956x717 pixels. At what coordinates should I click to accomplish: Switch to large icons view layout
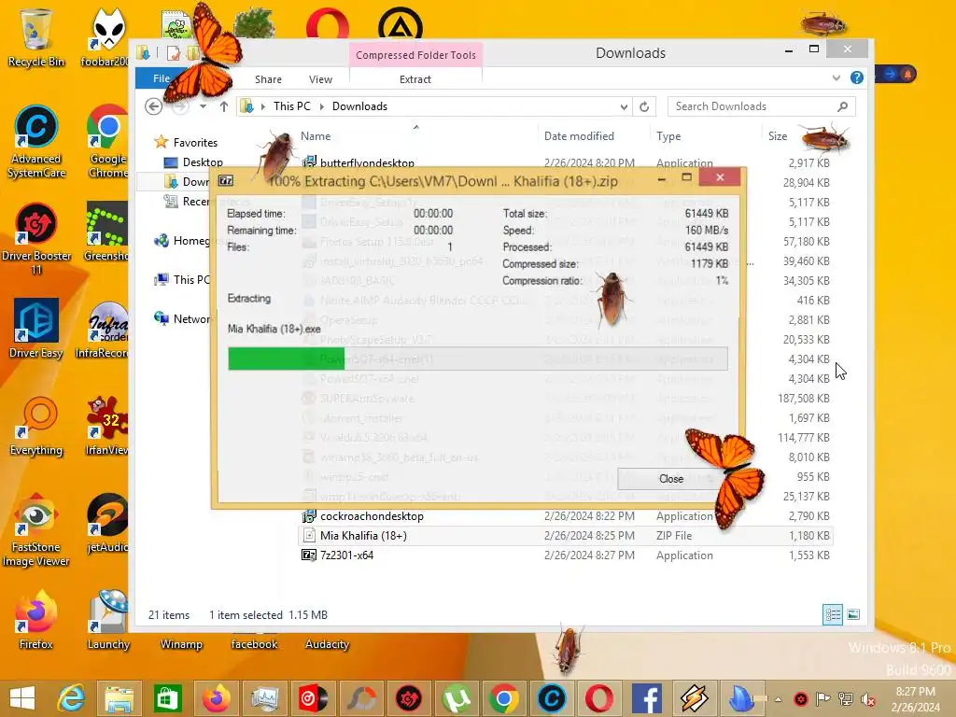point(853,614)
